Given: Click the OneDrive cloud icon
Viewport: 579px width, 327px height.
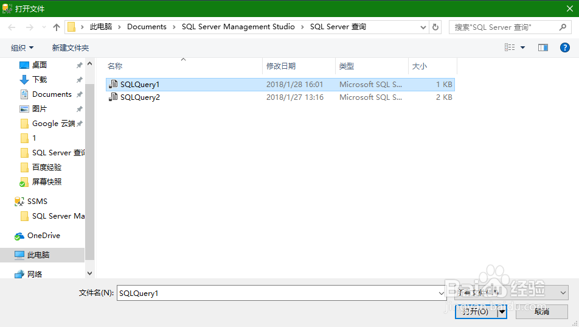Looking at the screenshot, I should point(19,236).
